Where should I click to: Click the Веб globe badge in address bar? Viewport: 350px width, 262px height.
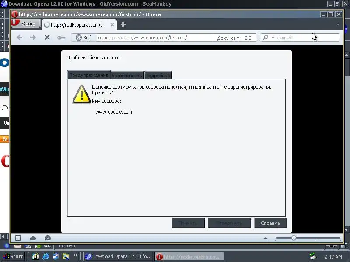point(84,38)
